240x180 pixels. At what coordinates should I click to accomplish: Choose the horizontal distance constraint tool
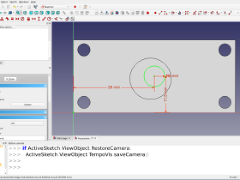(34, 19)
